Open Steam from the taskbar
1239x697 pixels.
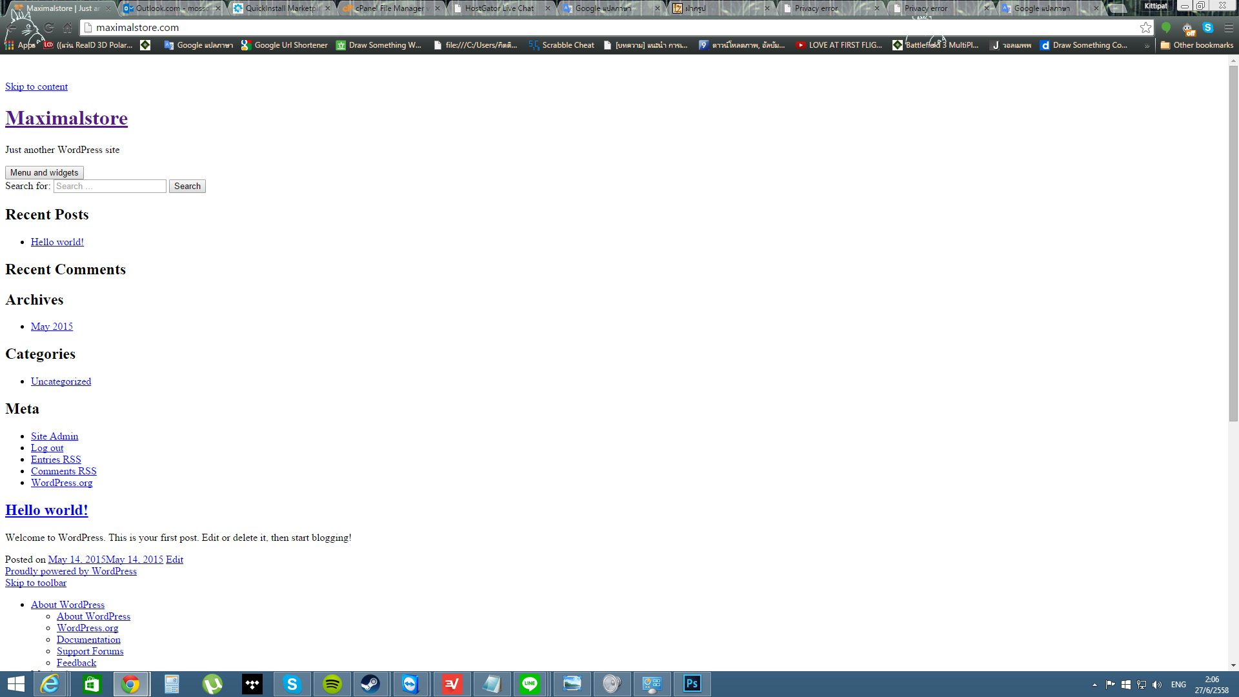tap(370, 684)
